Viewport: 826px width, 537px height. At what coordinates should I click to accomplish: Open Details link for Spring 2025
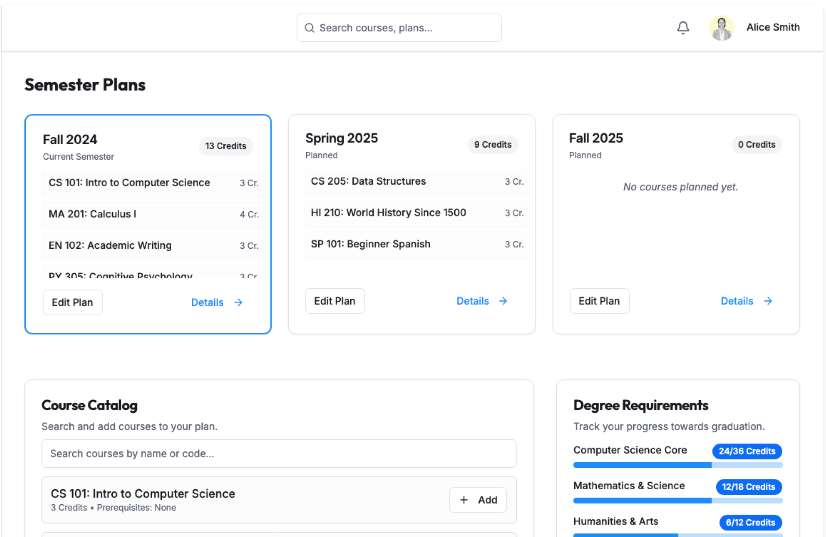coord(472,301)
